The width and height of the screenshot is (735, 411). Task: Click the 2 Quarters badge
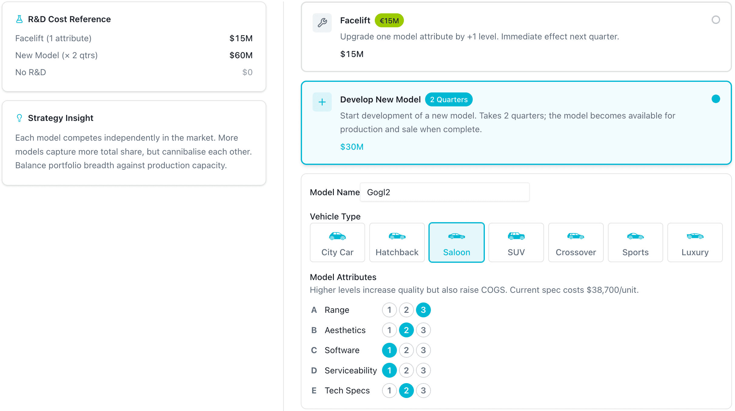tap(449, 99)
